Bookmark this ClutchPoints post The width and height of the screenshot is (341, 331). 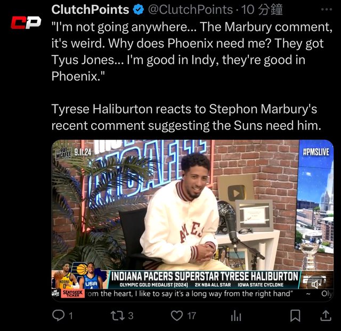295,316
